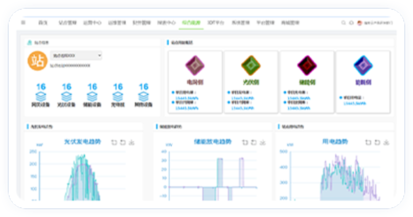Click save-image icon on 用电趋势 chart
Screen dimensions: 413x217
(386, 142)
